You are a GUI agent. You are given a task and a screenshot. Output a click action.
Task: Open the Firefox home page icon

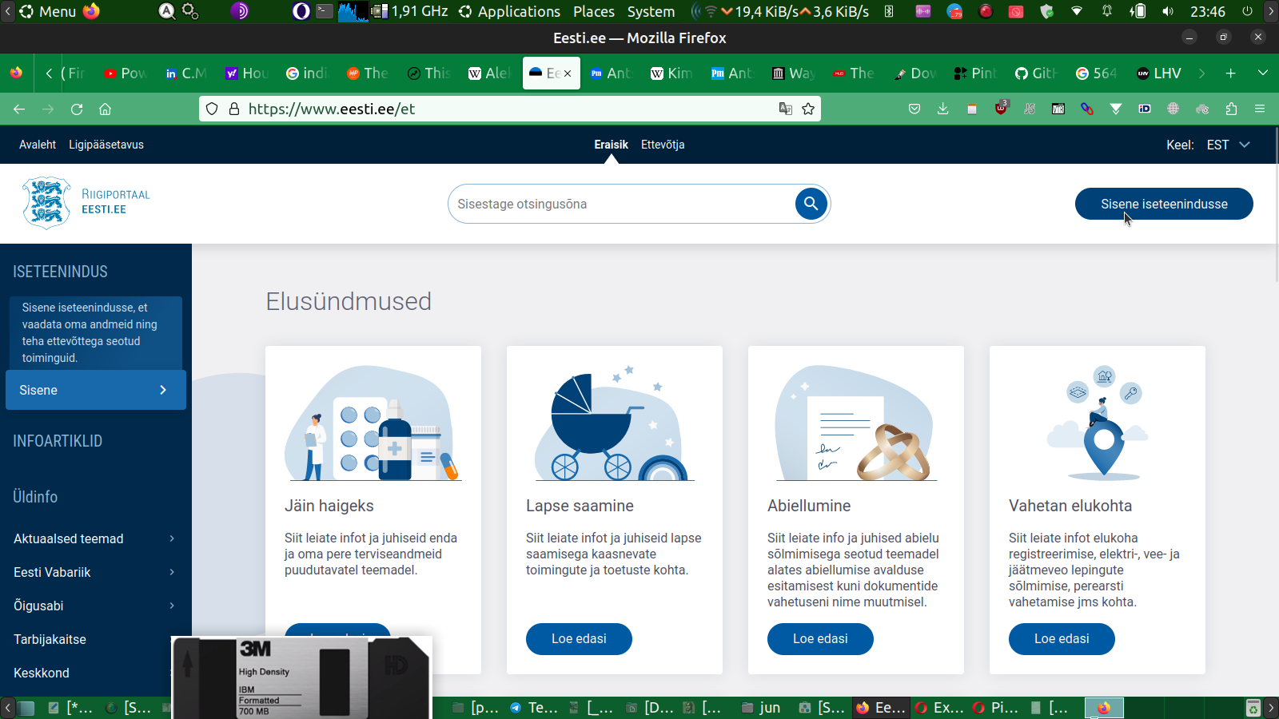[105, 109]
